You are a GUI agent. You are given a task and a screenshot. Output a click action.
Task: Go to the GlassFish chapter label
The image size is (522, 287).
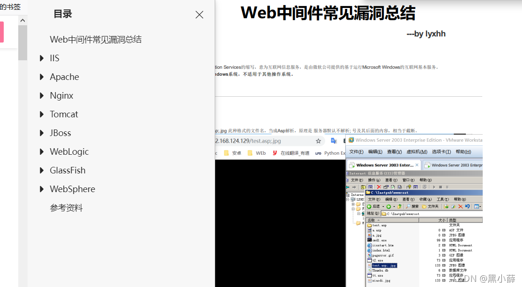(67, 170)
